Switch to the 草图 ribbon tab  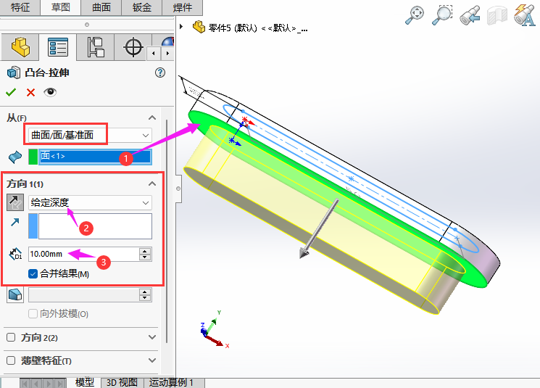click(61, 7)
